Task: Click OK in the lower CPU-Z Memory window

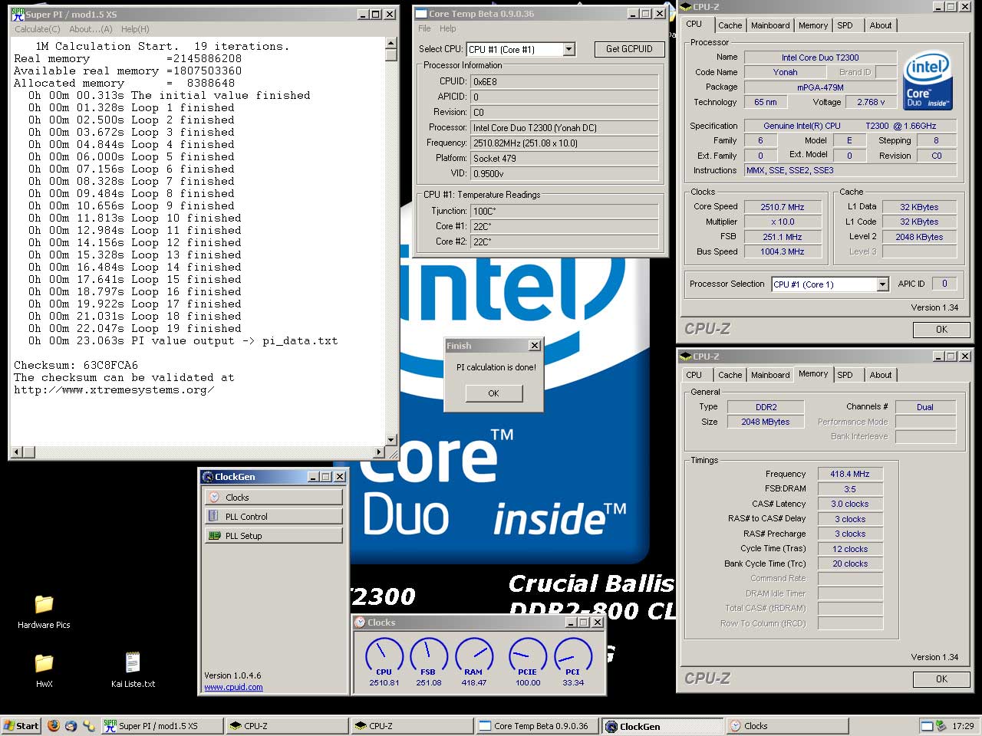Action: 941,679
